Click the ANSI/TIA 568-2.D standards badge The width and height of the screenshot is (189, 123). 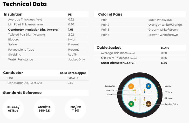[x=44, y=109]
